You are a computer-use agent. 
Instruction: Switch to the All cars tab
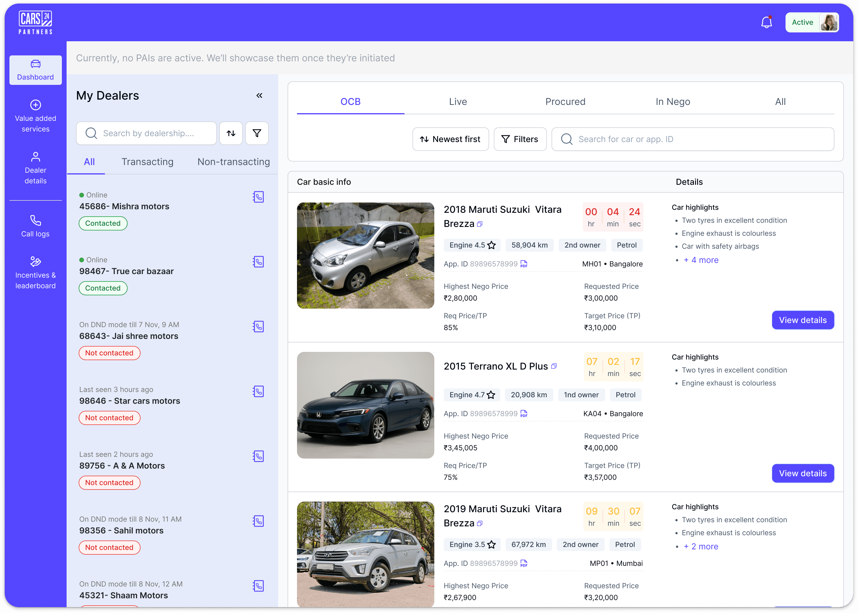781,102
